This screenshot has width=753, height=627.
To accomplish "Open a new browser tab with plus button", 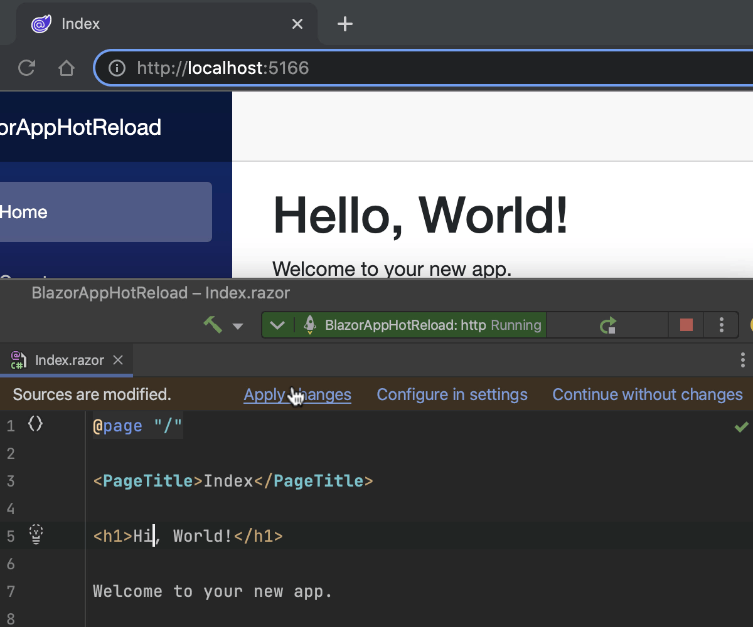I will pos(345,24).
